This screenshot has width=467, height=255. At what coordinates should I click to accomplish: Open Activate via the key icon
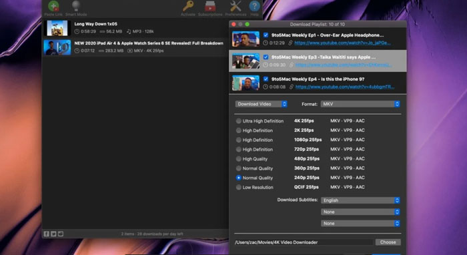pos(188,6)
